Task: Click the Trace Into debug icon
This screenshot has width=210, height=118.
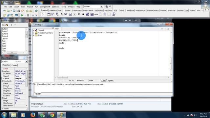Action: 33,15
